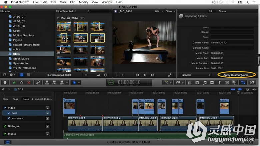
Task: Uncheck the Broll subrole checkbox
Action: click(x=9, y=113)
